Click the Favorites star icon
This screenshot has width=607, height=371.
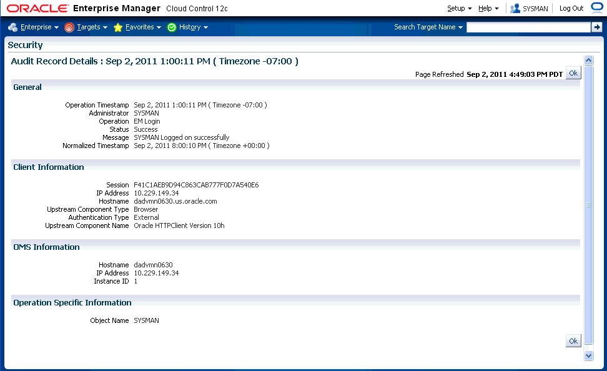118,27
